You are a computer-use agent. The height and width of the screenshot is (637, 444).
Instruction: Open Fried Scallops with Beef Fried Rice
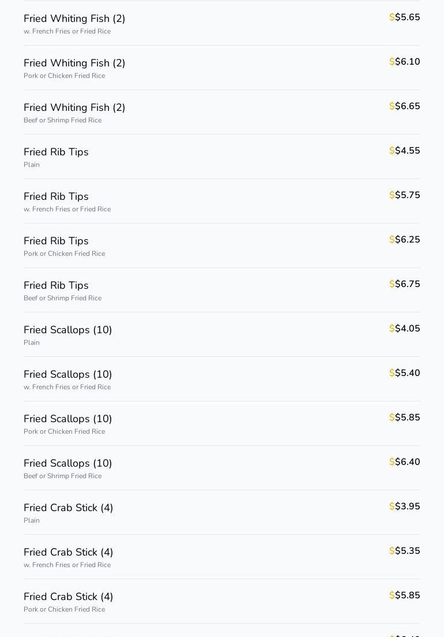pyautogui.click(x=67, y=464)
